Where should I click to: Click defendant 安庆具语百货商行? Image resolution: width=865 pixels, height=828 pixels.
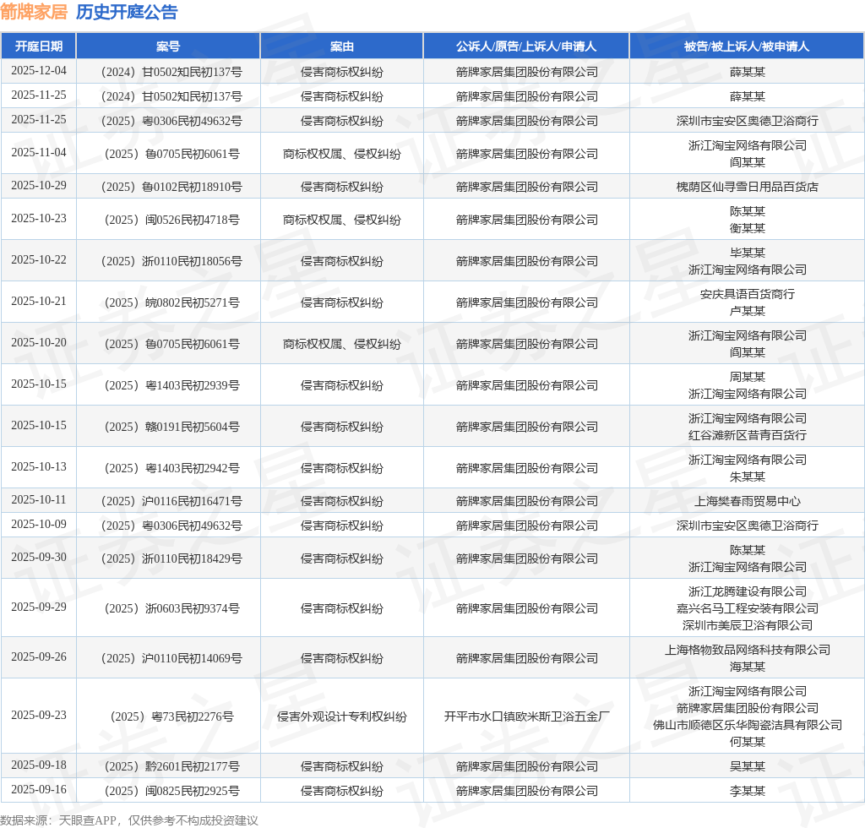click(x=748, y=294)
